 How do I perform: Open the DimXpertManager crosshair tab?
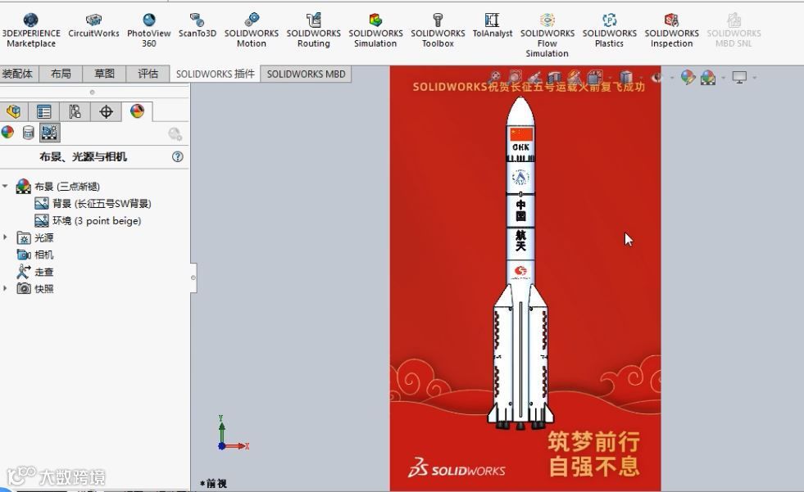click(106, 111)
